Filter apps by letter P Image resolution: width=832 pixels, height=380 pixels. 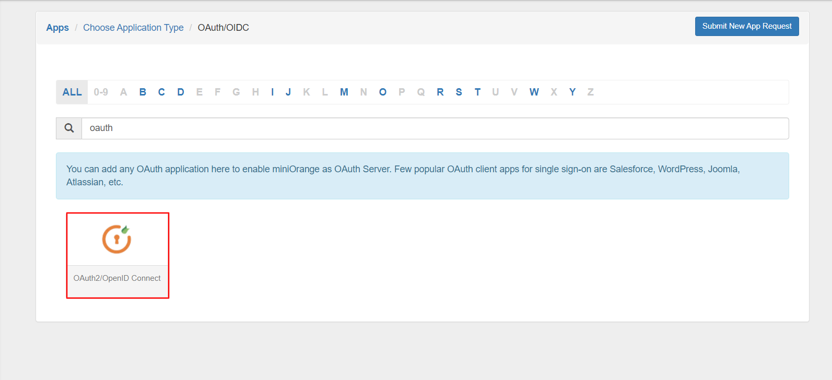click(x=402, y=92)
